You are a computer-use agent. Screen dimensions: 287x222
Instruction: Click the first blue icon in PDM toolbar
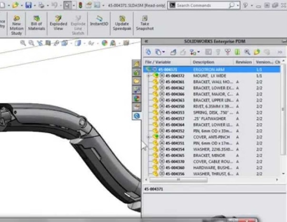[x=148, y=52]
